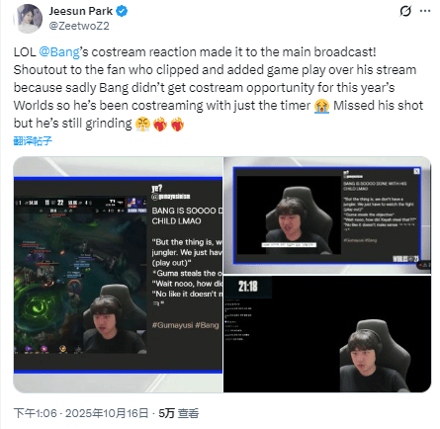Click the small X icon on the broadcast overlay
Image resolution: width=440 pixels, height=429 pixels.
pos(416,171)
